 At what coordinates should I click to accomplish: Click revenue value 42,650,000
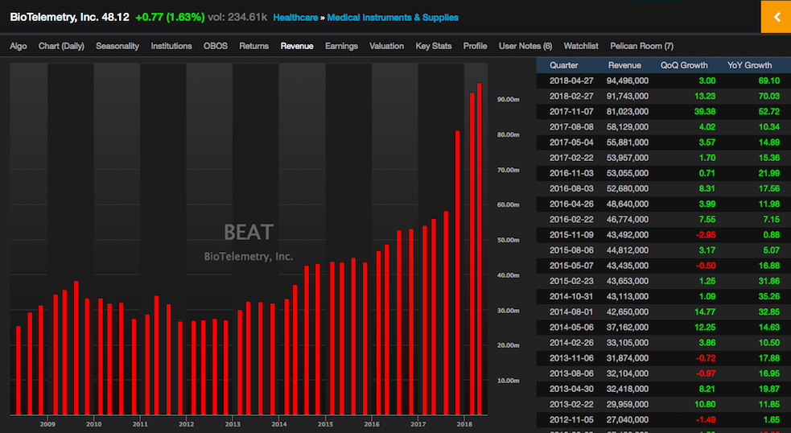pyautogui.click(x=628, y=311)
